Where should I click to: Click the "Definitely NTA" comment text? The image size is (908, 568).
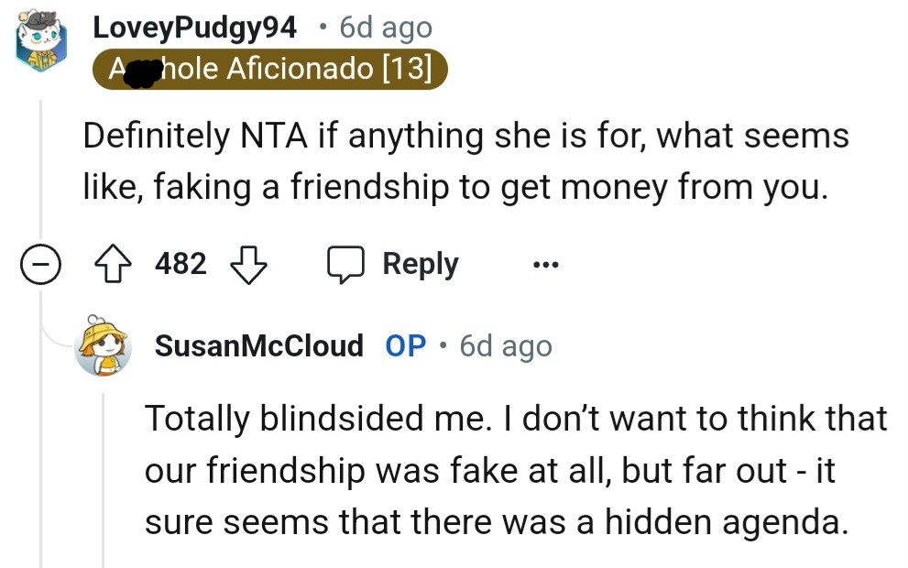pyautogui.click(x=465, y=162)
